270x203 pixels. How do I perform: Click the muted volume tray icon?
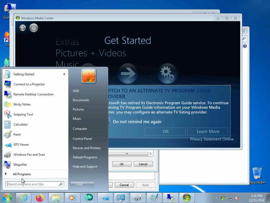(238, 198)
